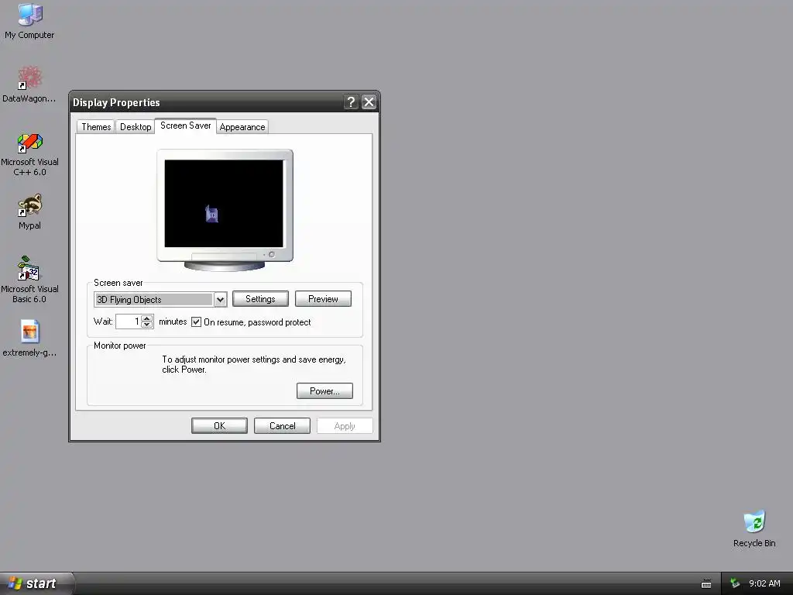Decrease wait minutes with down arrow

(x=146, y=325)
